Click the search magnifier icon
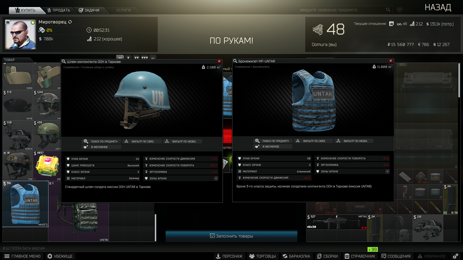The image size is (463, 260). coord(388,10)
